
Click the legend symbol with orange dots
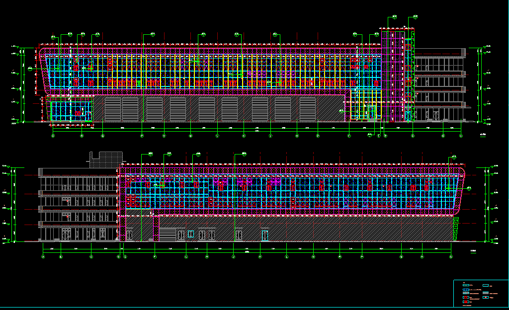pos(466,285)
